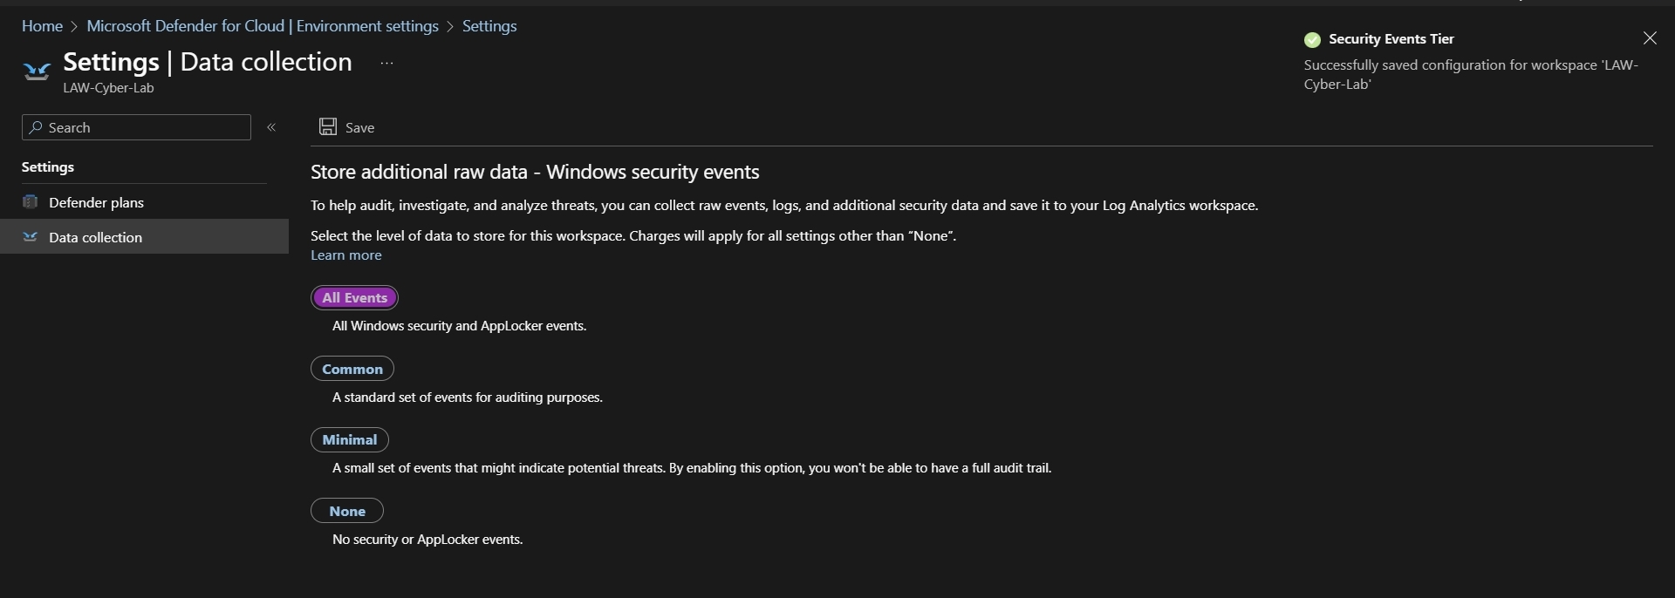Click the Defender plans shield icon
Screen dimensions: 1675x598
click(x=31, y=202)
